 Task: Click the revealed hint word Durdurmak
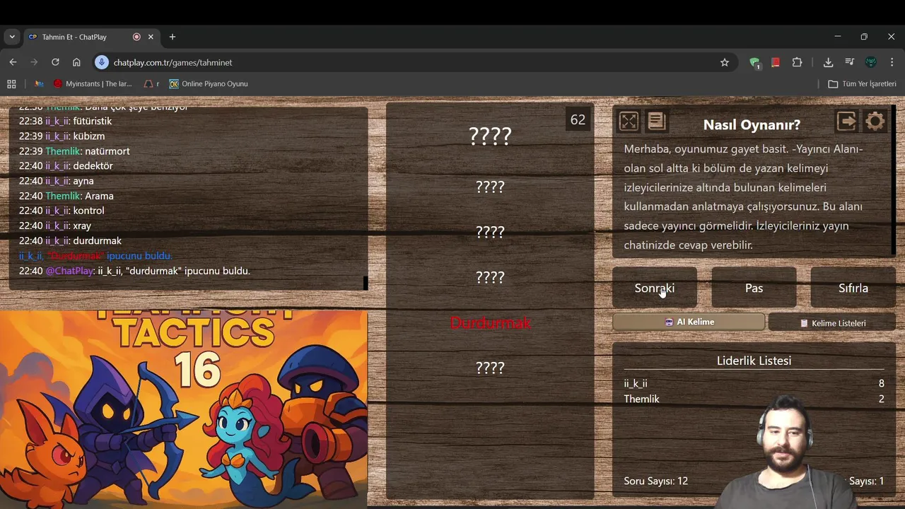tap(490, 323)
